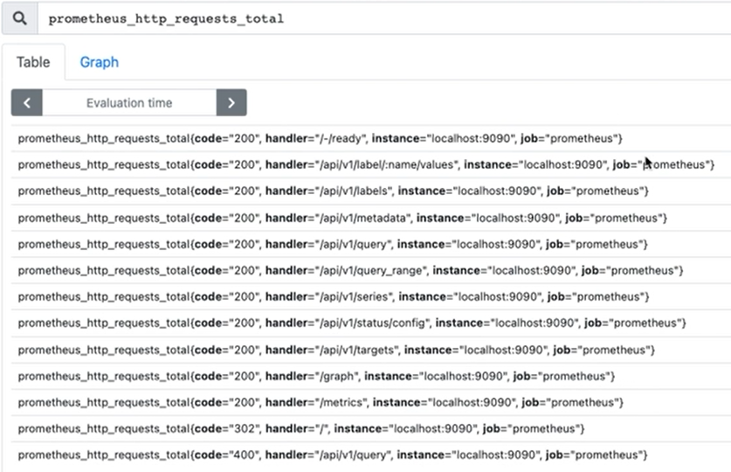This screenshot has height=472, width=731.
Task: Select the result row with handler /-/ready
Action: tap(320, 138)
